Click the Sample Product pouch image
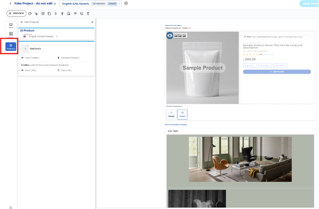This screenshot has height=209, width=319. (202, 68)
